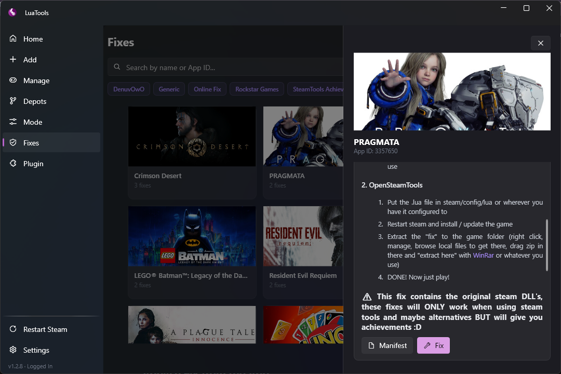
Task: Click the Manage gamepad icon in sidebar
Action: point(13,80)
